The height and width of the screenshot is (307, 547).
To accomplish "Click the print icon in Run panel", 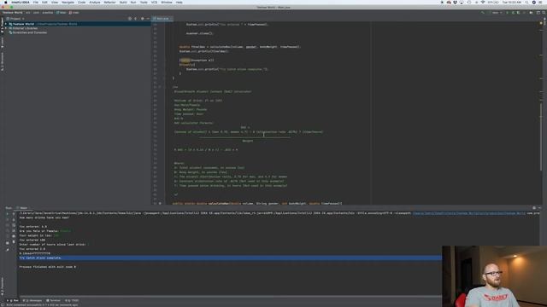I will (14, 236).
